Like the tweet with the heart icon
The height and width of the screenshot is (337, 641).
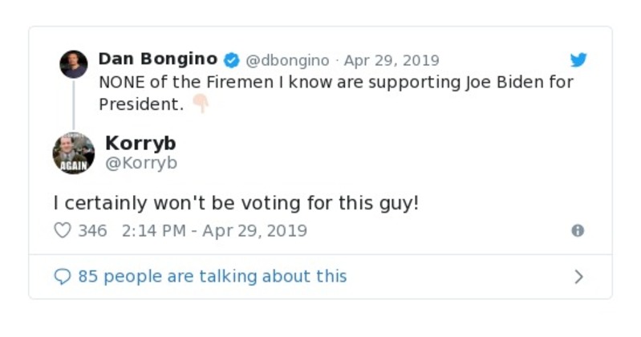click(x=63, y=230)
